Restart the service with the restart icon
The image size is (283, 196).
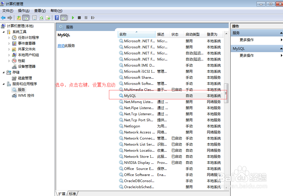(92, 18)
